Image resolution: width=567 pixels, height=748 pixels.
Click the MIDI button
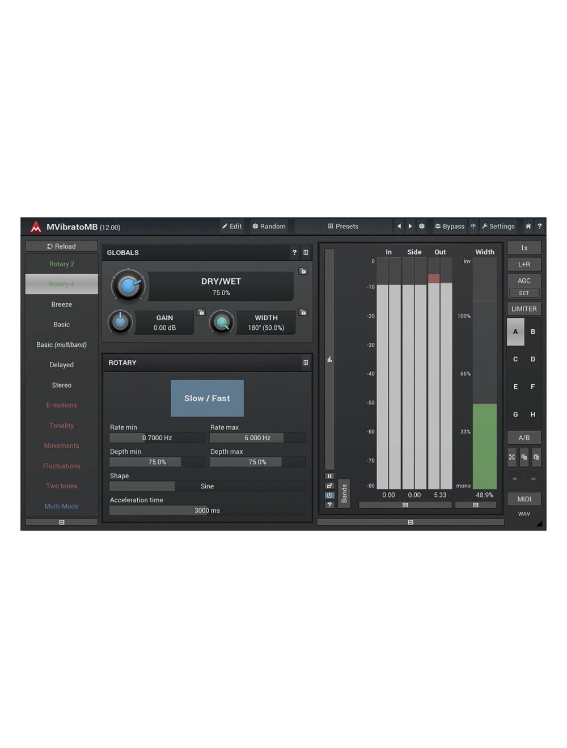[523, 499]
